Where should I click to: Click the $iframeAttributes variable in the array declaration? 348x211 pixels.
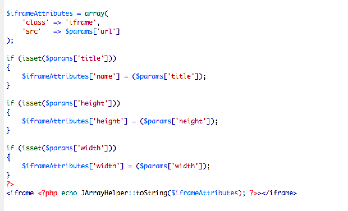(40, 13)
